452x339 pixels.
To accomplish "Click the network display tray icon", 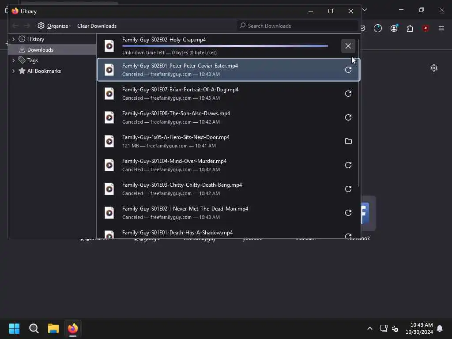I will (384, 328).
